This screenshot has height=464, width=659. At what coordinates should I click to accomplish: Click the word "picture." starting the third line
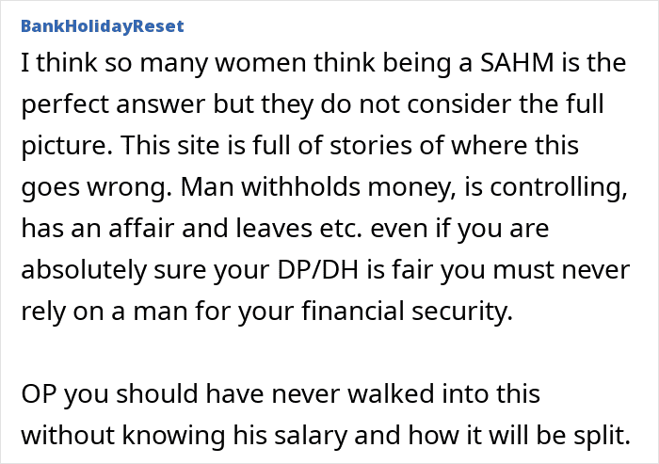click(67, 146)
